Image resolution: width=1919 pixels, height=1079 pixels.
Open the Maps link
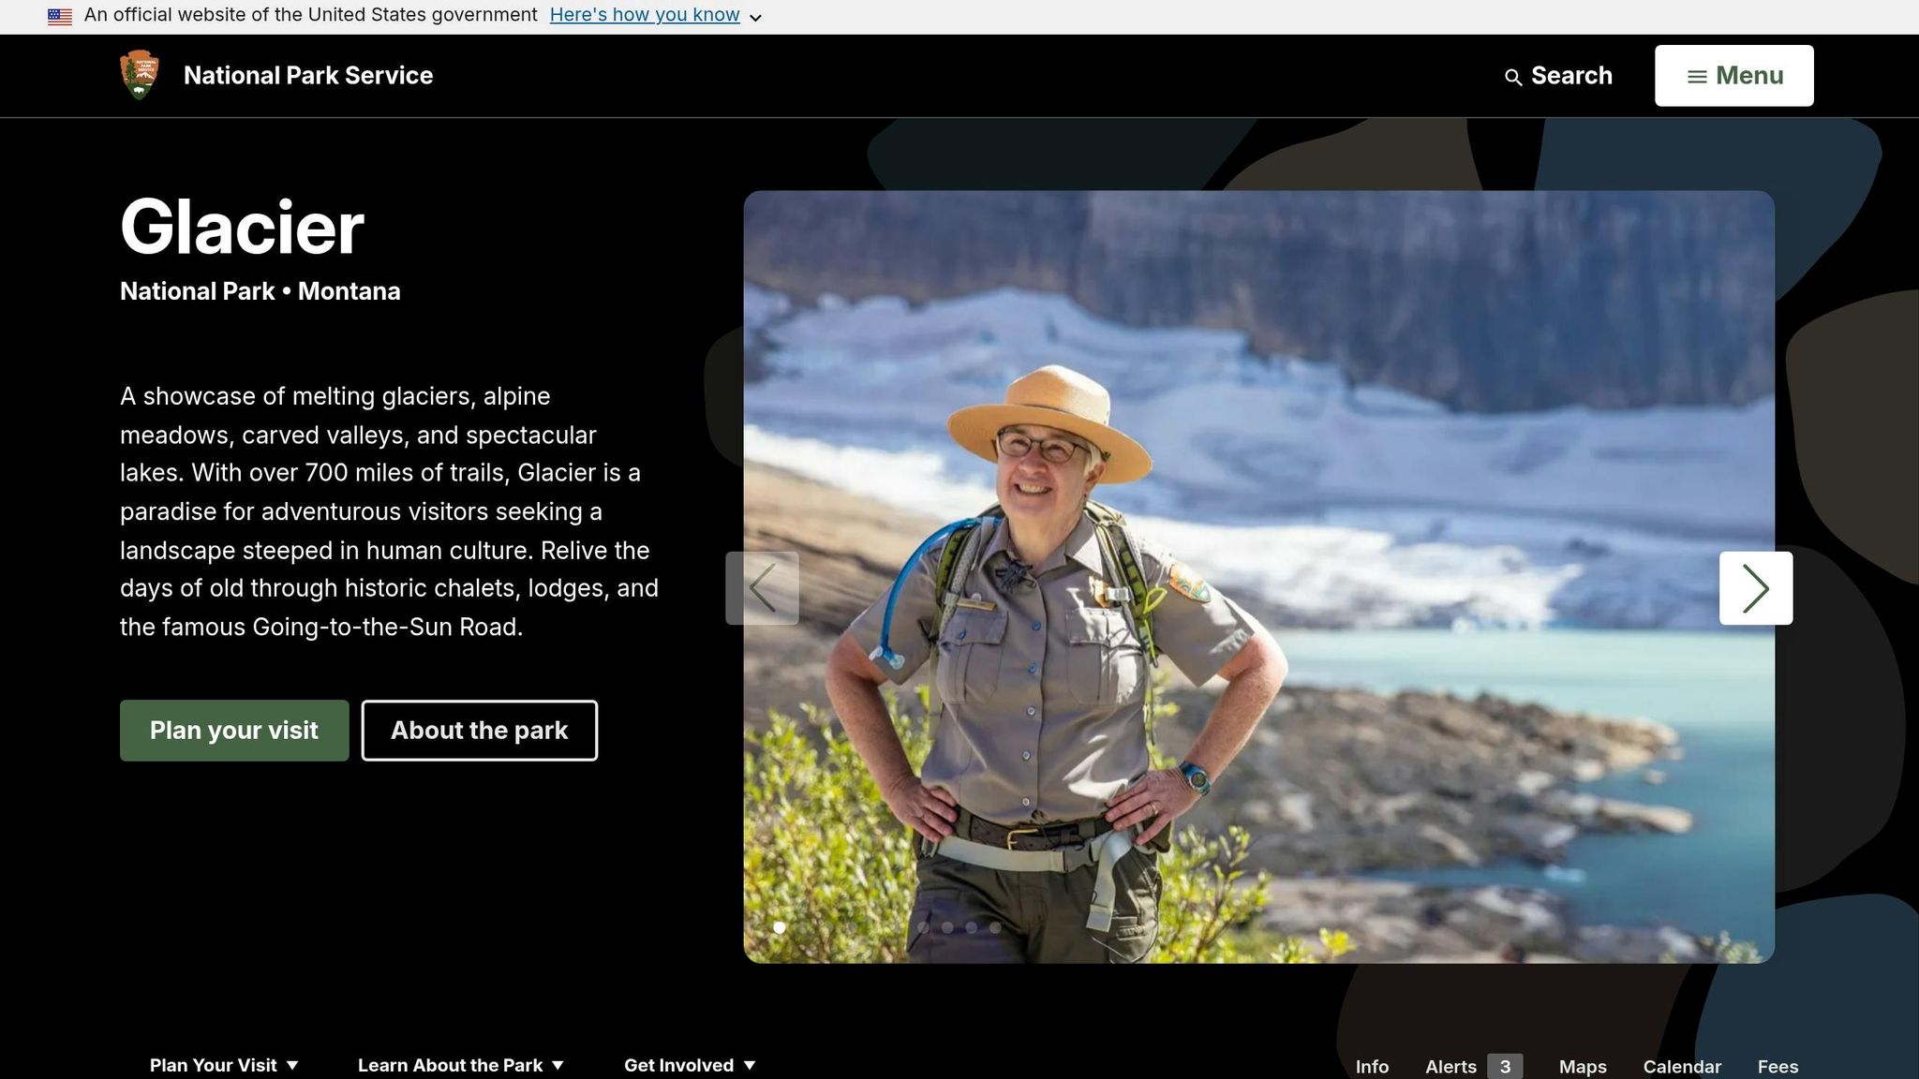coord(1583,1067)
